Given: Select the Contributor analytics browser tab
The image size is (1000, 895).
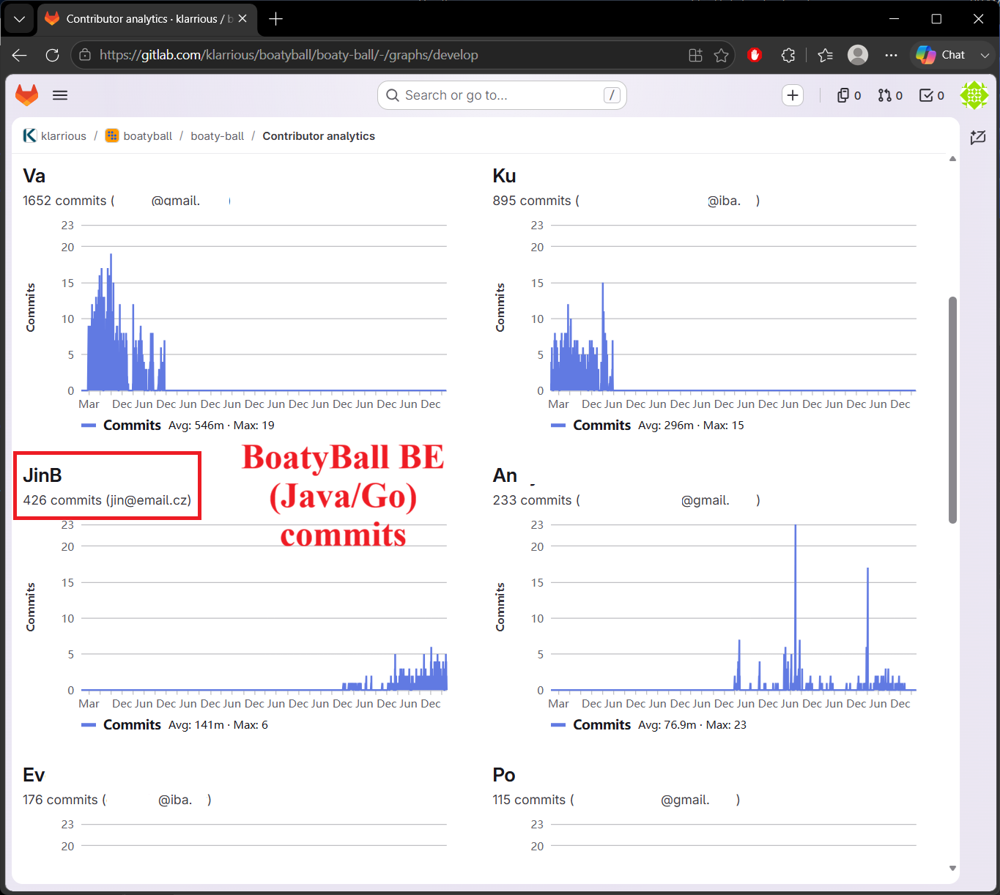Looking at the screenshot, I should pos(147,19).
